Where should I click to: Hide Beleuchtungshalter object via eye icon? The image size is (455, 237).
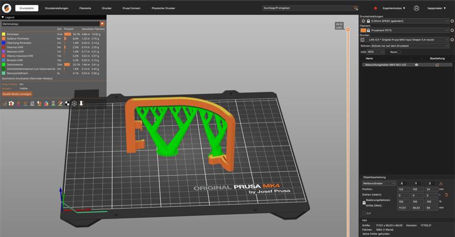416,65
